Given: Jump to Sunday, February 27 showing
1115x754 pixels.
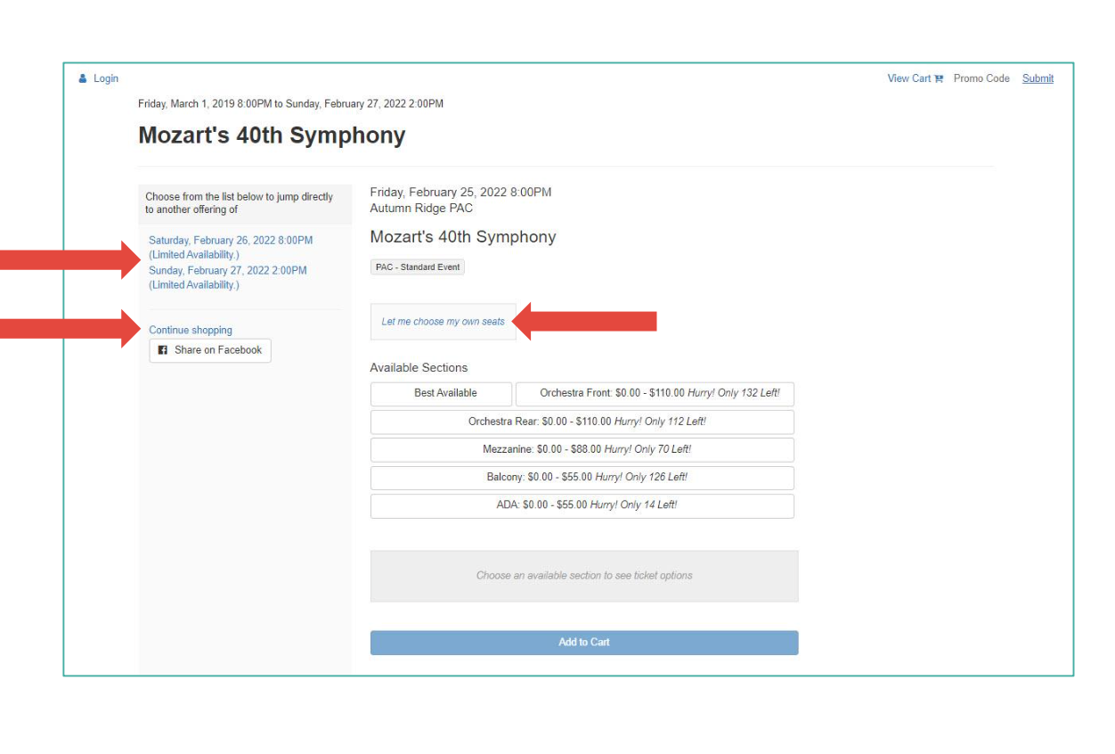Looking at the screenshot, I should point(228,278).
